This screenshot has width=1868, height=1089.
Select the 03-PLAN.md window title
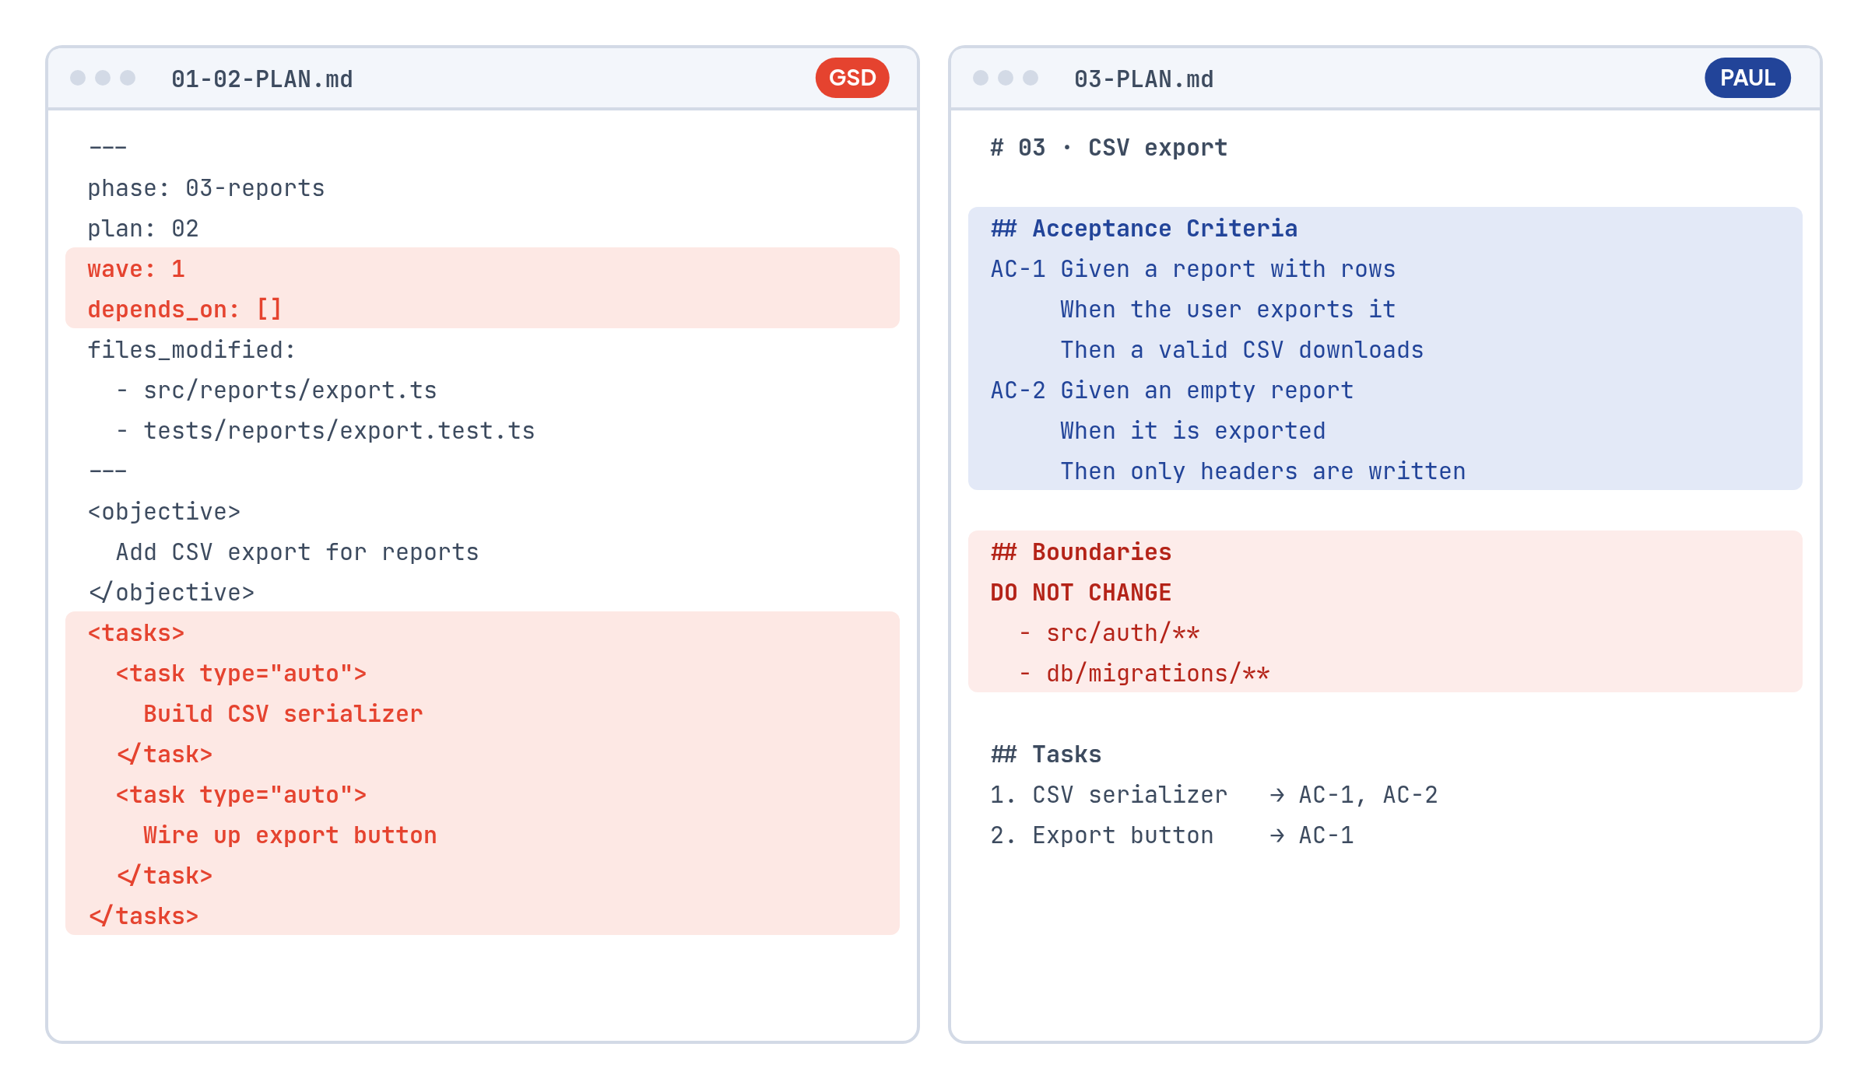pos(1144,79)
